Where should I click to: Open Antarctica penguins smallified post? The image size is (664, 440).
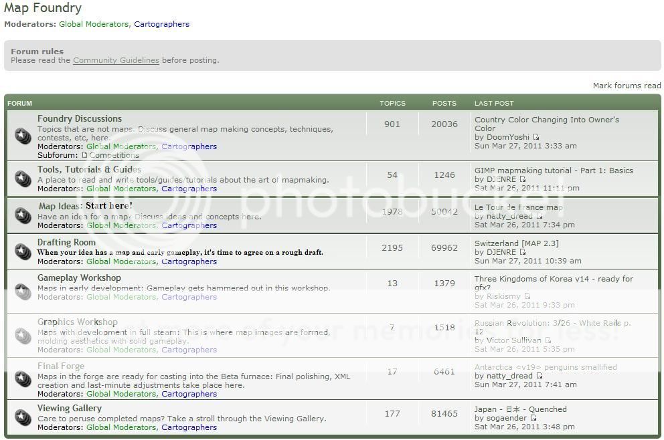(546, 367)
